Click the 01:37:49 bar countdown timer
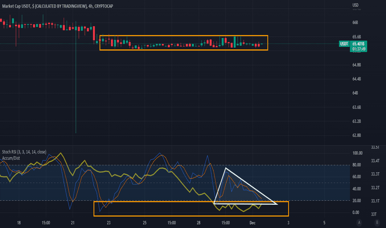 click(x=359, y=49)
